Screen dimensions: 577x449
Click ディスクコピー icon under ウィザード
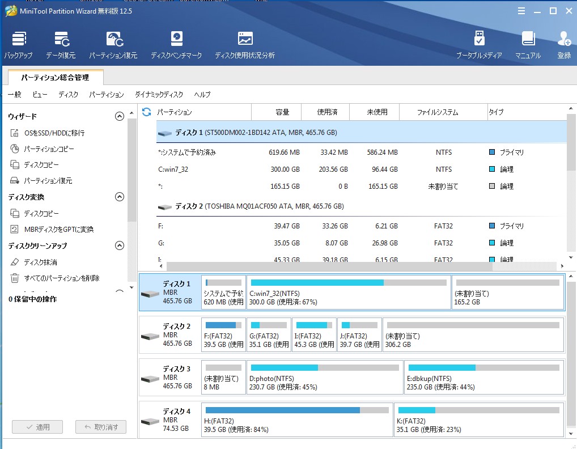coord(14,164)
